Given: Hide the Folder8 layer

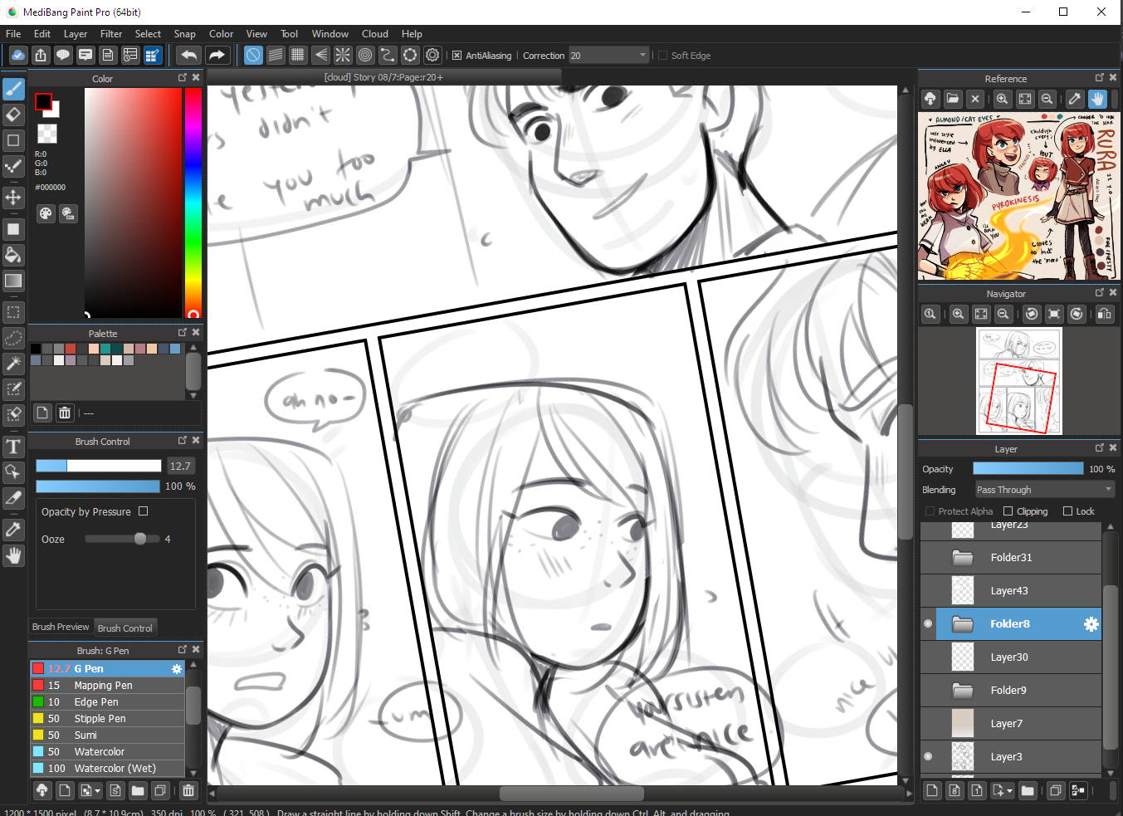Looking at the screenshot, I should 928,624.
